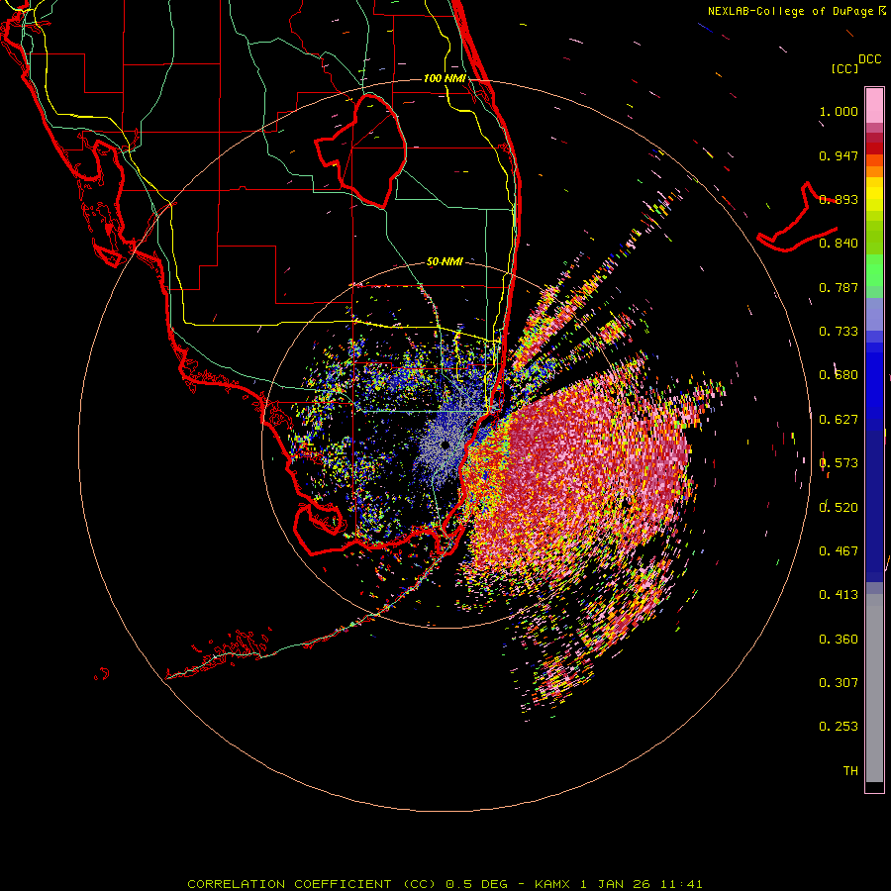Click the 1.000 value on the color scale
Viewport: 891px width, 891px height.
coord(839,111)
